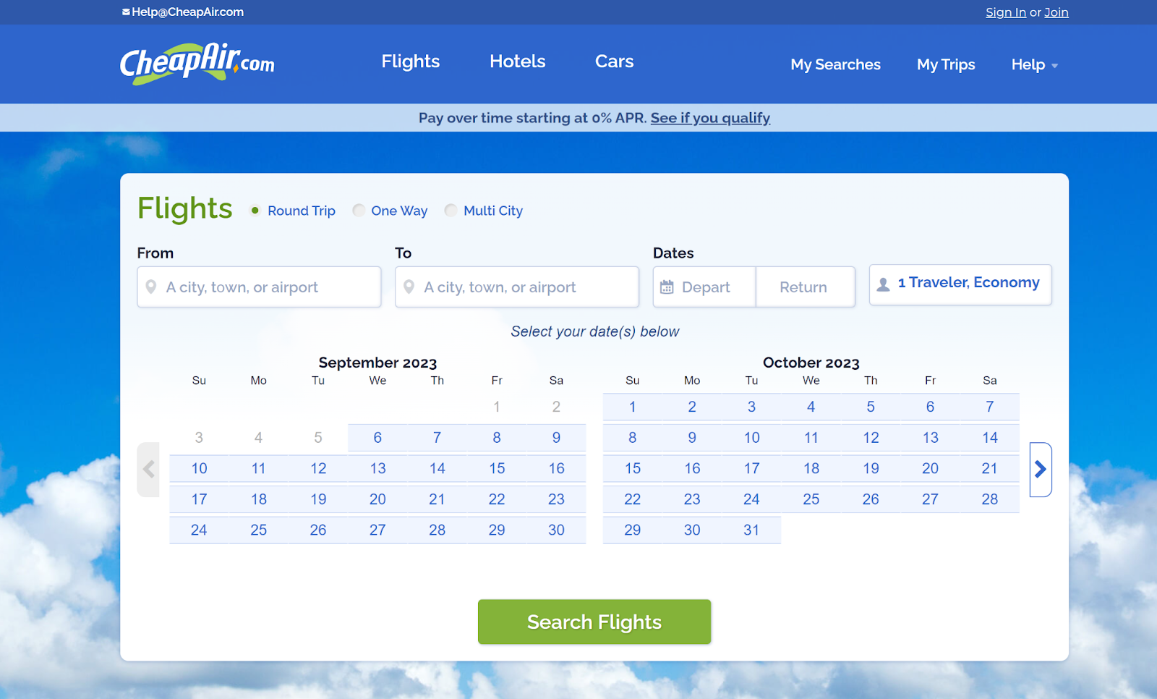The height and width of the screenshot is (699, 1157).
Task: Select September 9 on the calendar
Action: click(556, 438)
